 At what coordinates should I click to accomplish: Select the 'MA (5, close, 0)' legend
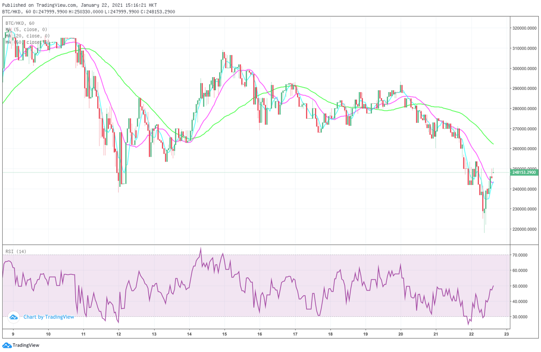click(x=27, y=29)
